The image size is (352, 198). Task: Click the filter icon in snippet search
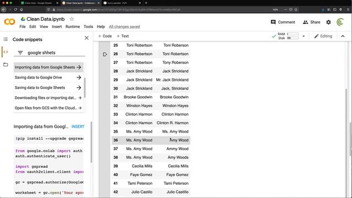coord(20,53)
